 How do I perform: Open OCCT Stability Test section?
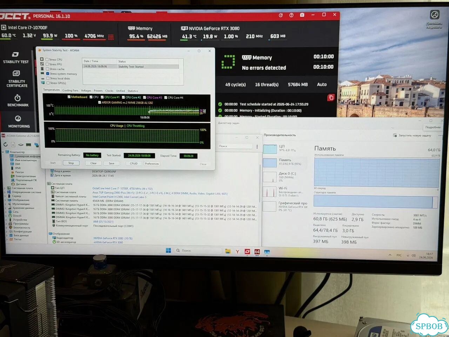pos(16,58)
